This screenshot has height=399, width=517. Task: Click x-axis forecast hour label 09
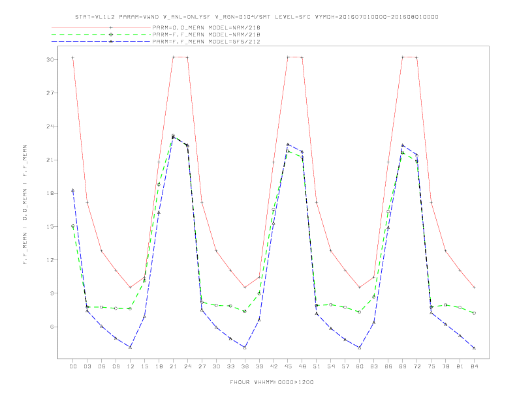coord(116,366)
